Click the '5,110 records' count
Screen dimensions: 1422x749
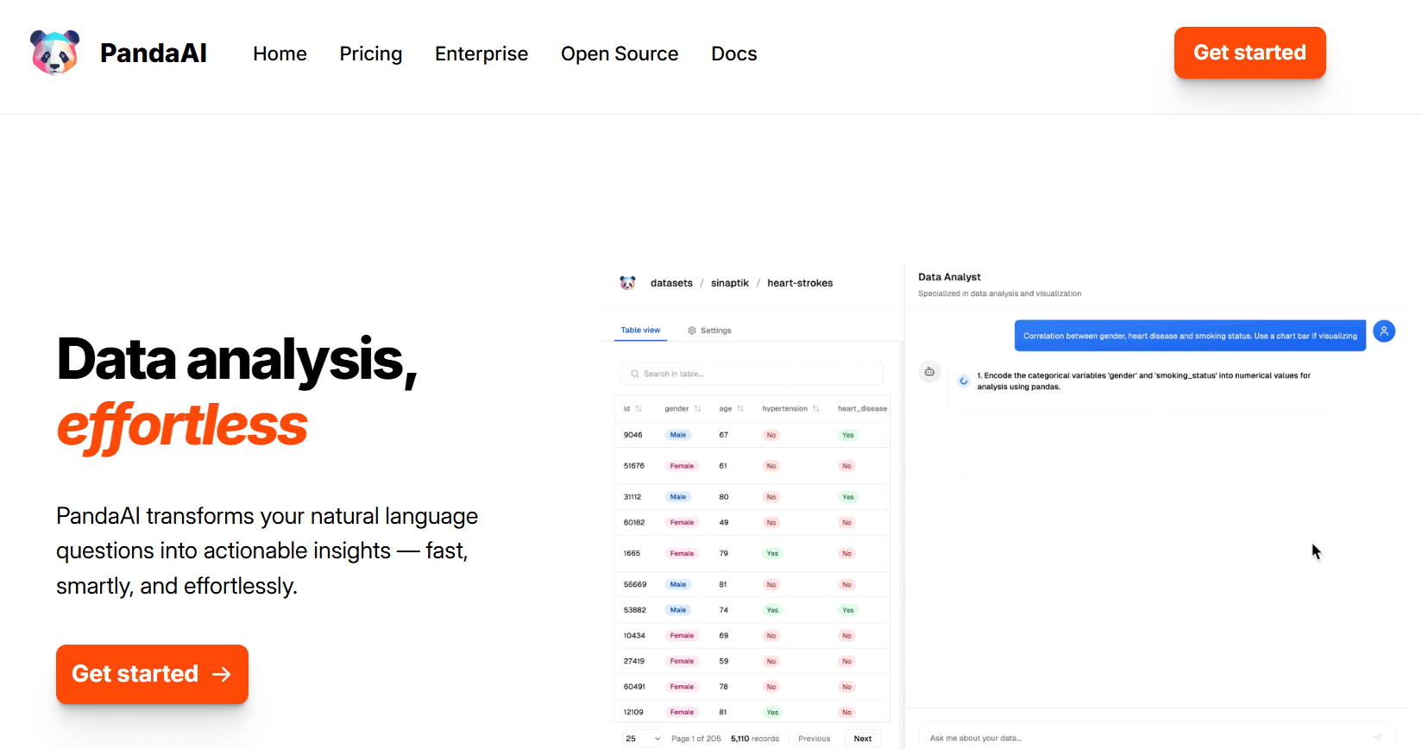click(755, 739)
